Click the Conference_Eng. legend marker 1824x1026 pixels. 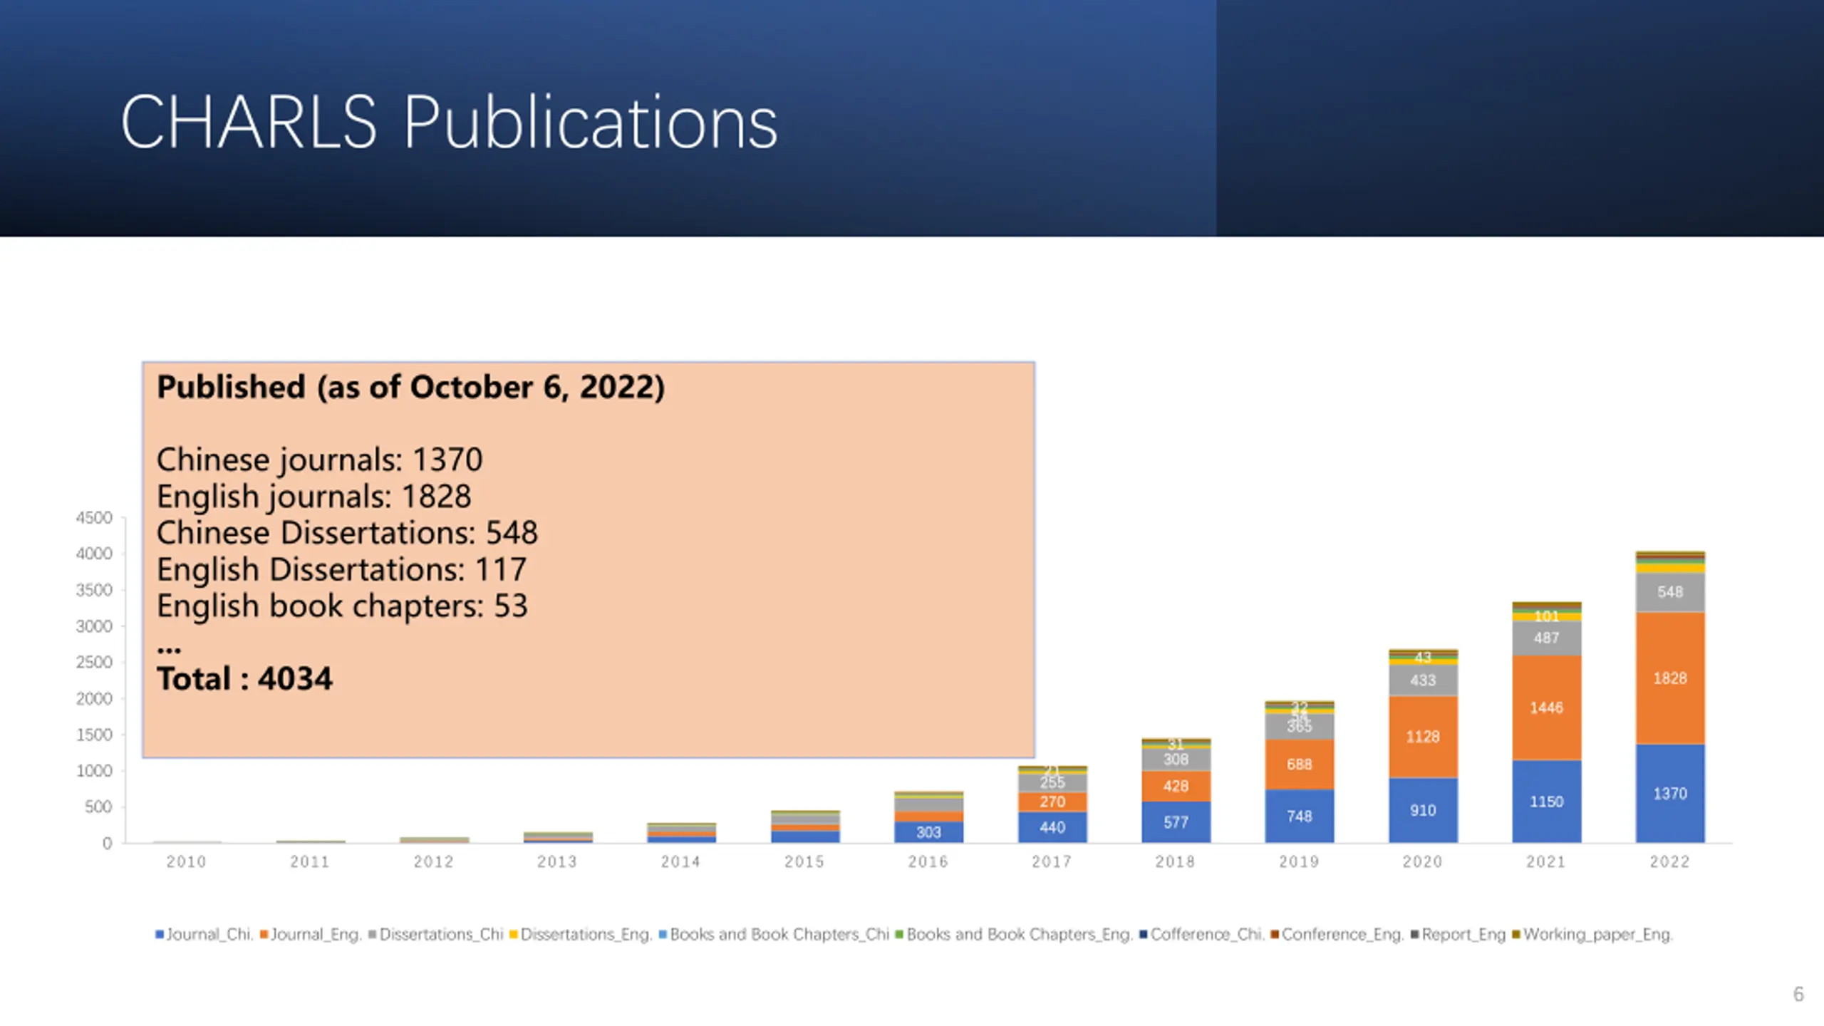pos(1274,934)
